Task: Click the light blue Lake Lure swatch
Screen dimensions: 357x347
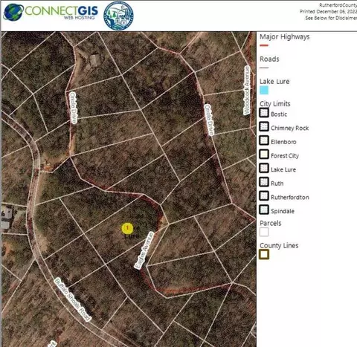Action: tap(264, 90)
